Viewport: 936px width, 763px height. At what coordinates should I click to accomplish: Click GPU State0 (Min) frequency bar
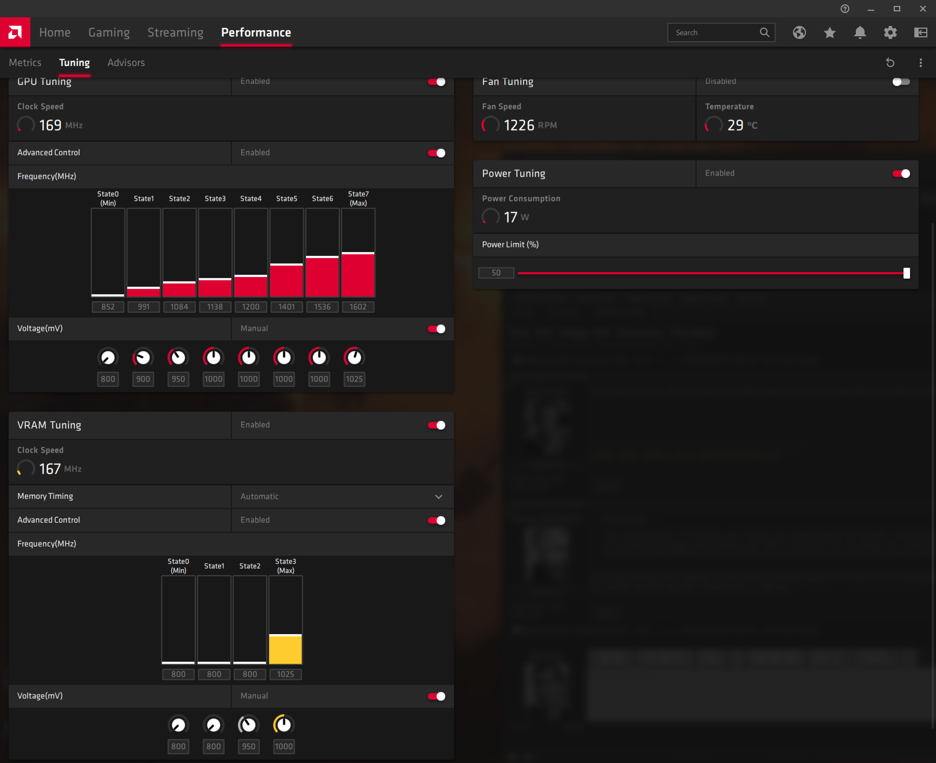tap(108, 253)
